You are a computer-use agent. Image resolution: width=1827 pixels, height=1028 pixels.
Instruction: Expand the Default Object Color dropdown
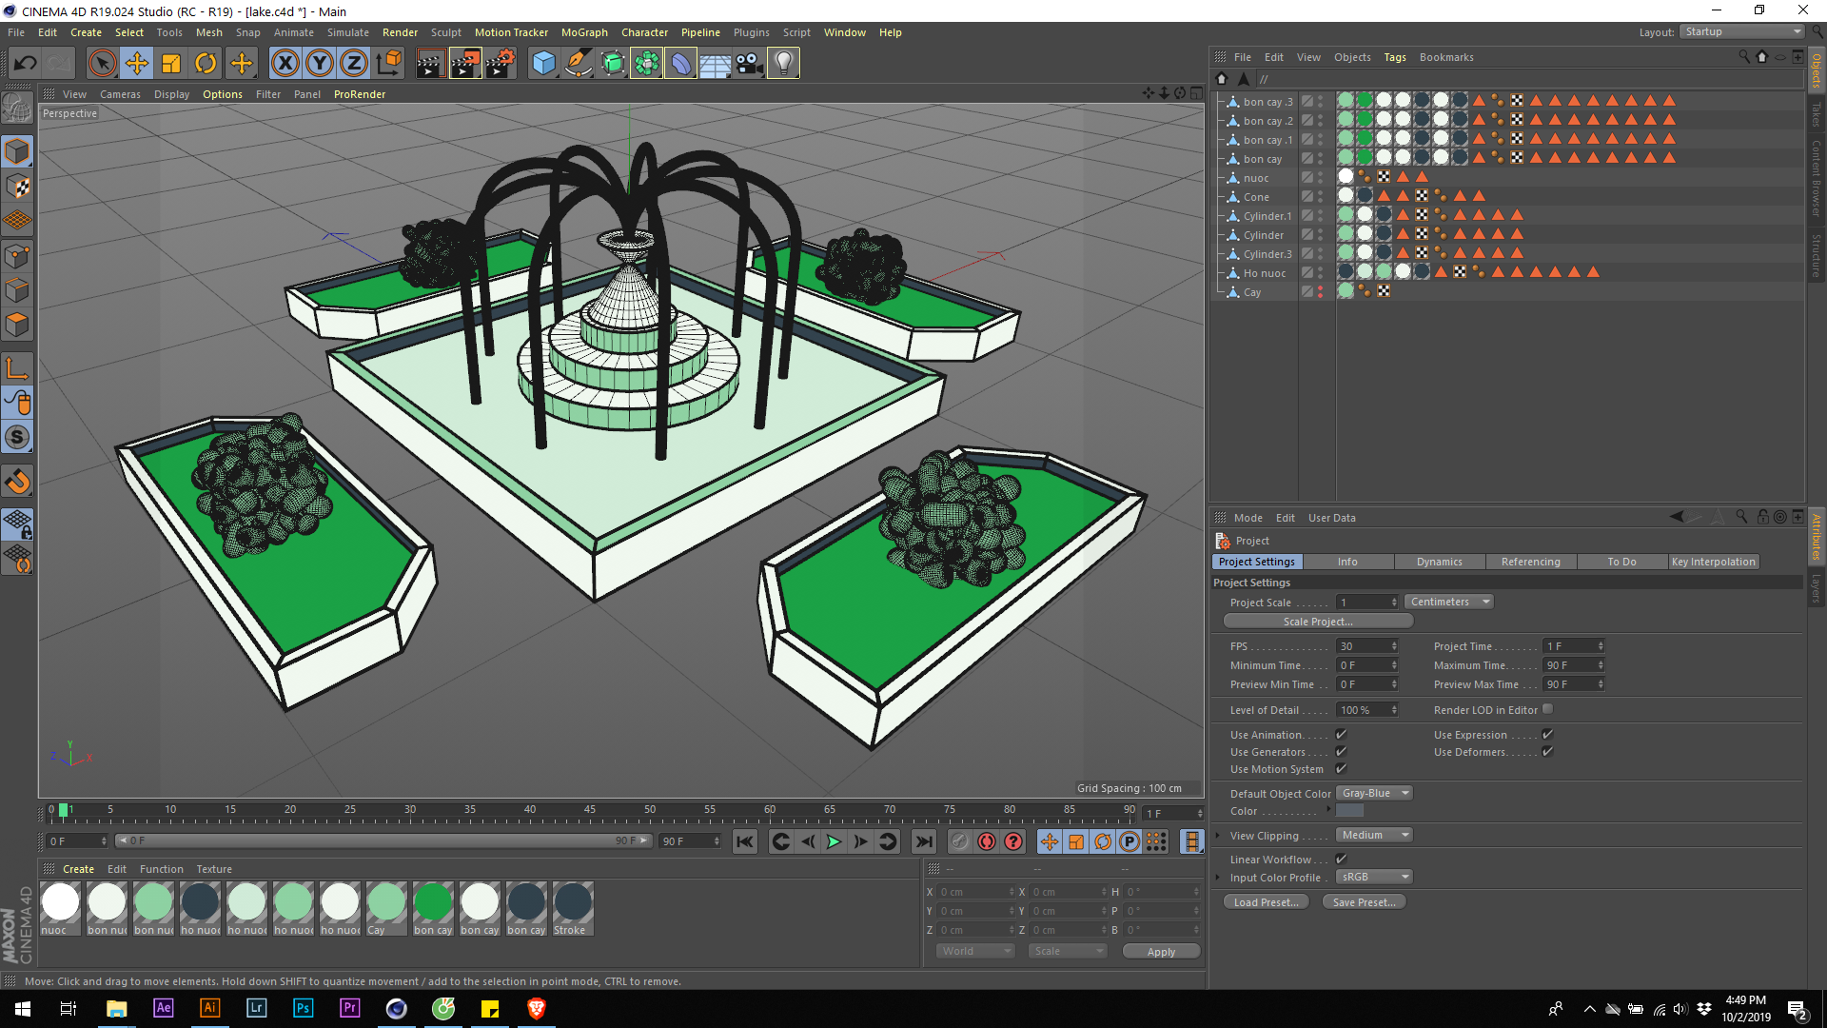point(1374,794)
